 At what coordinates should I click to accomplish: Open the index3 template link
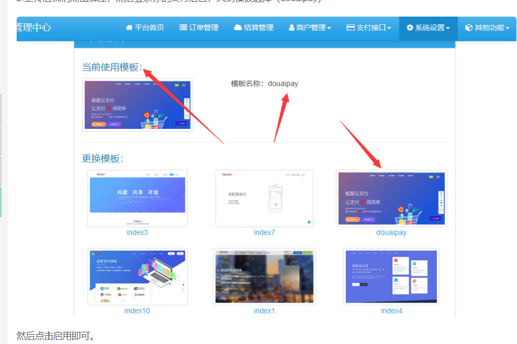137,232
